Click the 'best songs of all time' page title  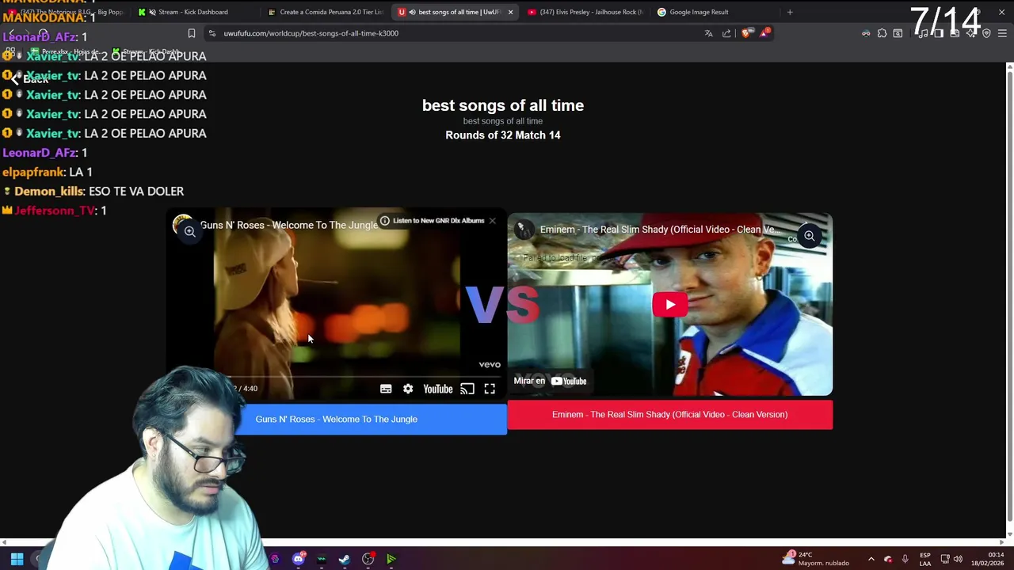point(502,105)
